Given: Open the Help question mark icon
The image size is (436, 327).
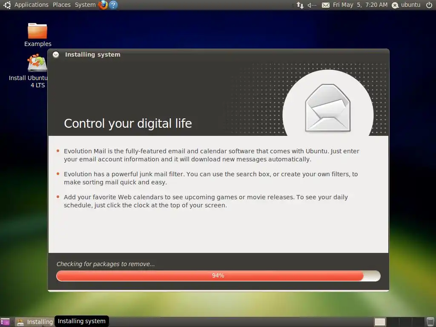Looking at the screenshot, I should coord(113,5).
